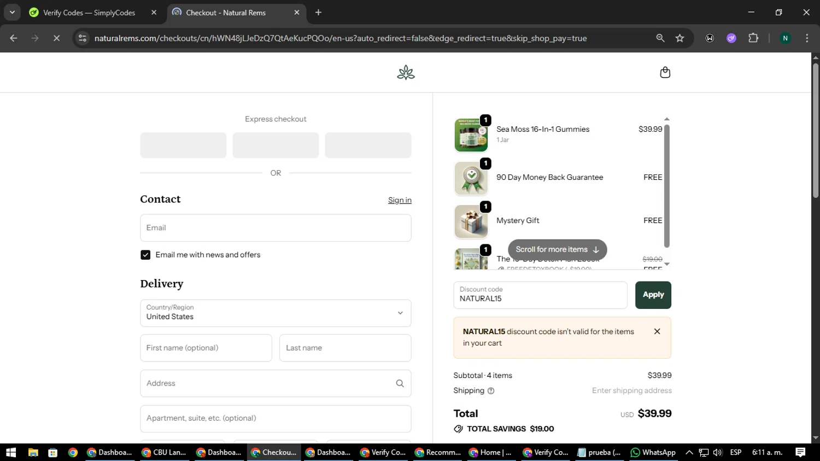Click 90 Day Money Back Guarantee thumbnail
Image resolution: width=820 pixels, height=461 pixels.
(x=471, y=178)
